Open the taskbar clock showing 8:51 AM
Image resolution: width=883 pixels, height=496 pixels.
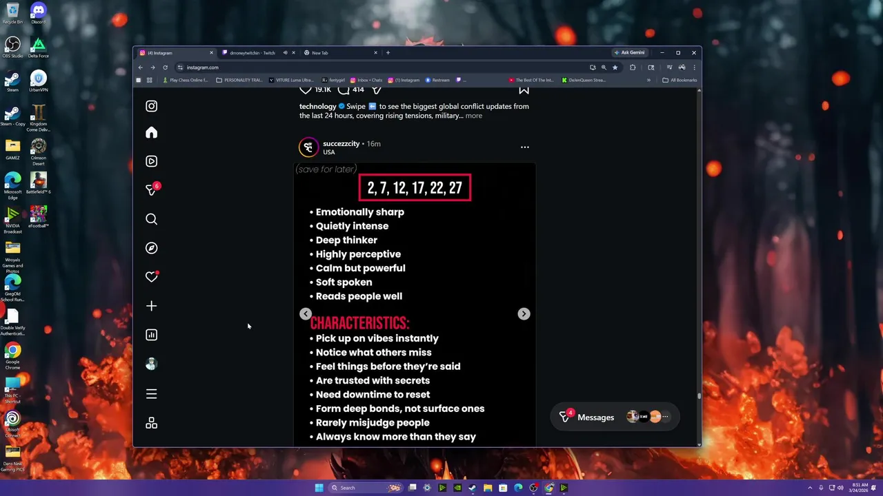(860, 488)
